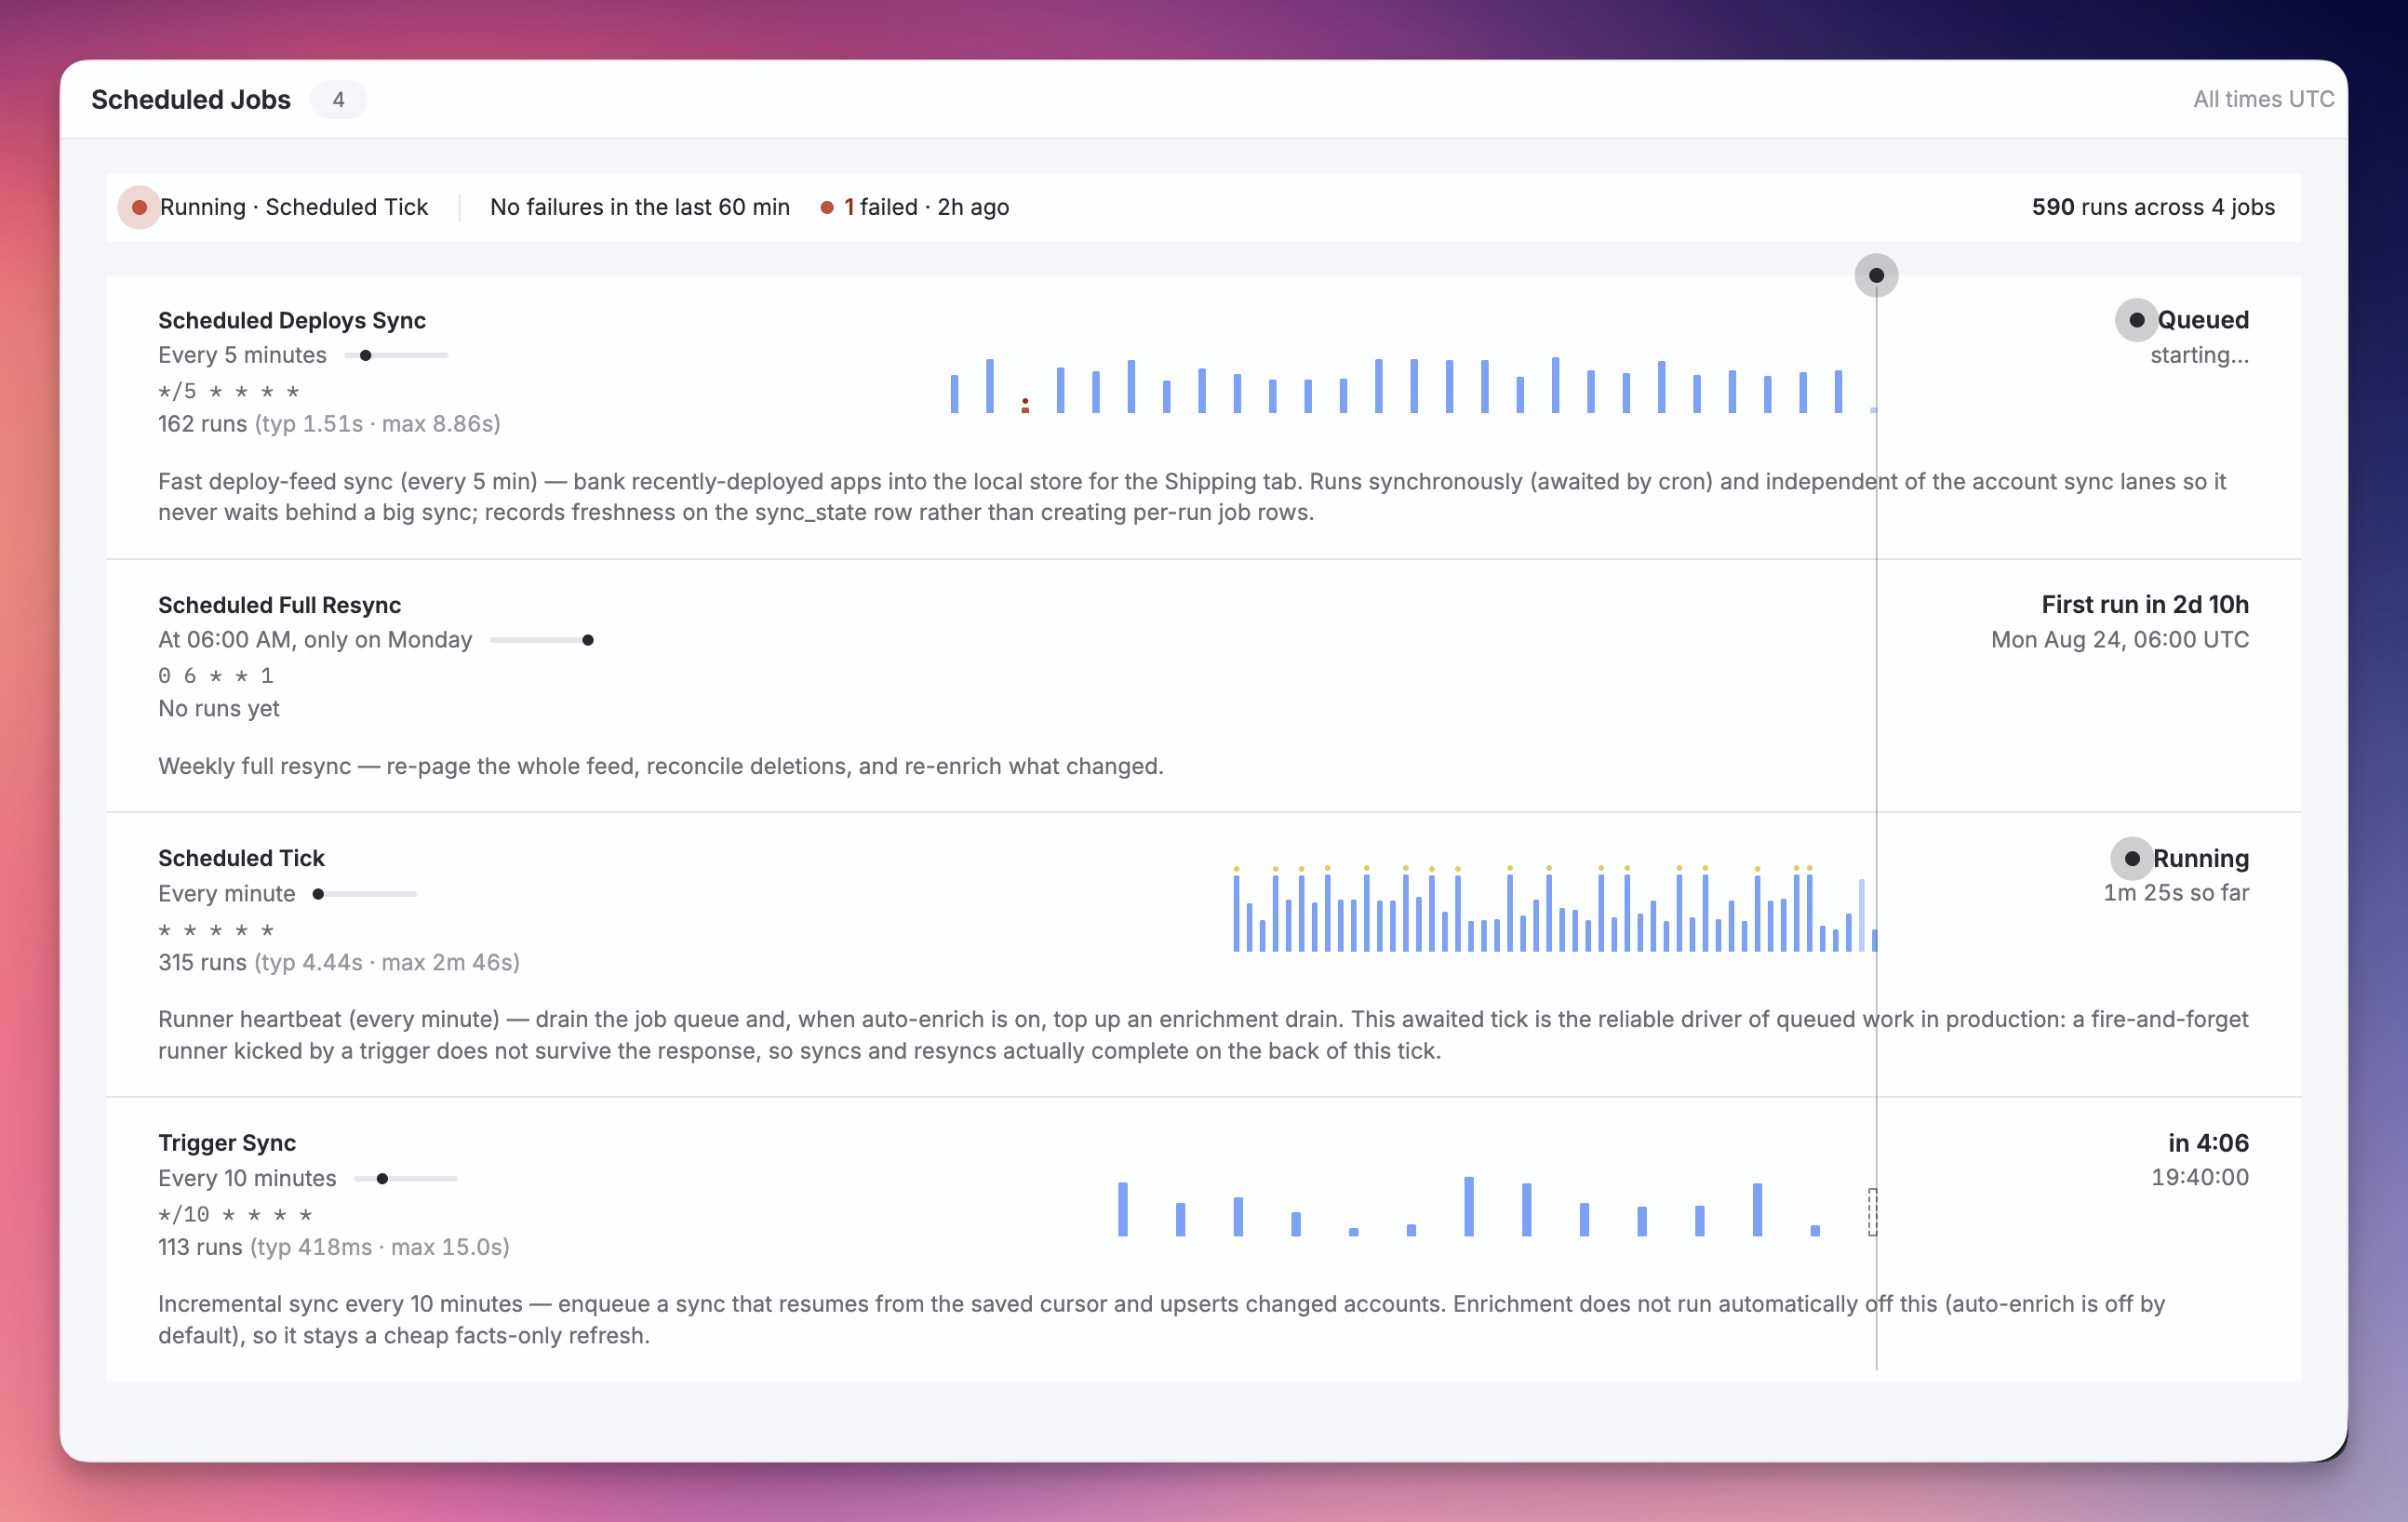Click the 'Scheduled Jobs' heading
Screen dimensions: 2408x1522
point(191,99)
